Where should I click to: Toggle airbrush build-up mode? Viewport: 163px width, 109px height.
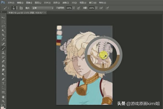(x=101, y=8)
